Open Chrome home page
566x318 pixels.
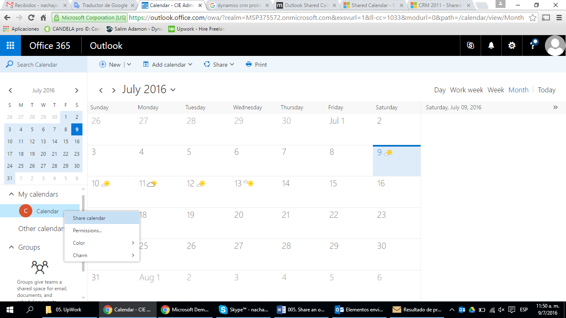point(43,18)
